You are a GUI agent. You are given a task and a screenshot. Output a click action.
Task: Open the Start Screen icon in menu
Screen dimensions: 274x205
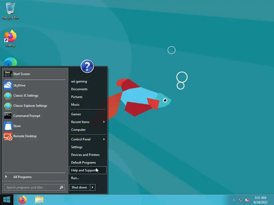coord(8,74)
